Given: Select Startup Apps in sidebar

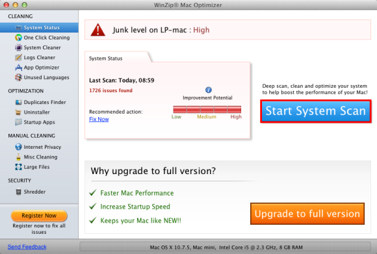Looking at the screenshot, I should pos(39,122).
